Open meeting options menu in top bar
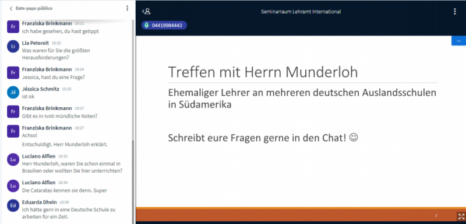This screenshot has height=224, width=466. tap(454, 12)
